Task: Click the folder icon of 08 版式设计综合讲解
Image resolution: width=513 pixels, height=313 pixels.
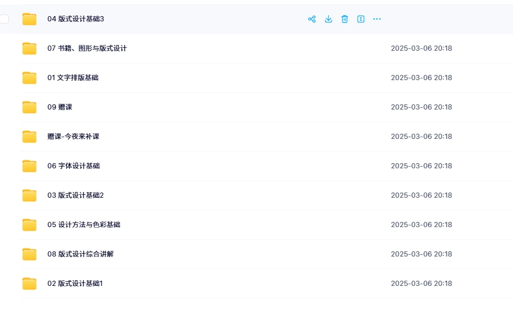Action: point(29,254)
